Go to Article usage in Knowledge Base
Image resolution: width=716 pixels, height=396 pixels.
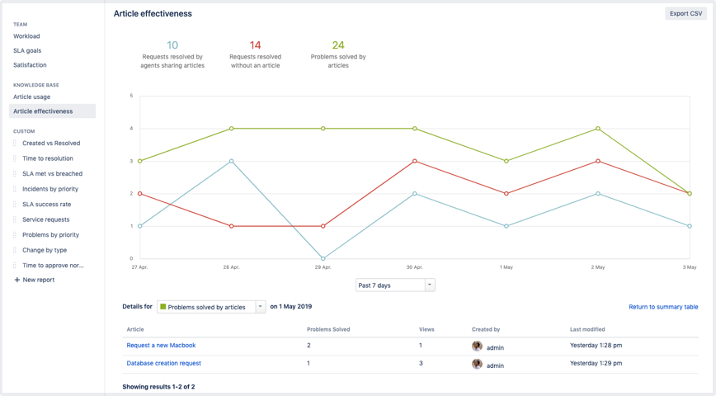coord(31,97)
